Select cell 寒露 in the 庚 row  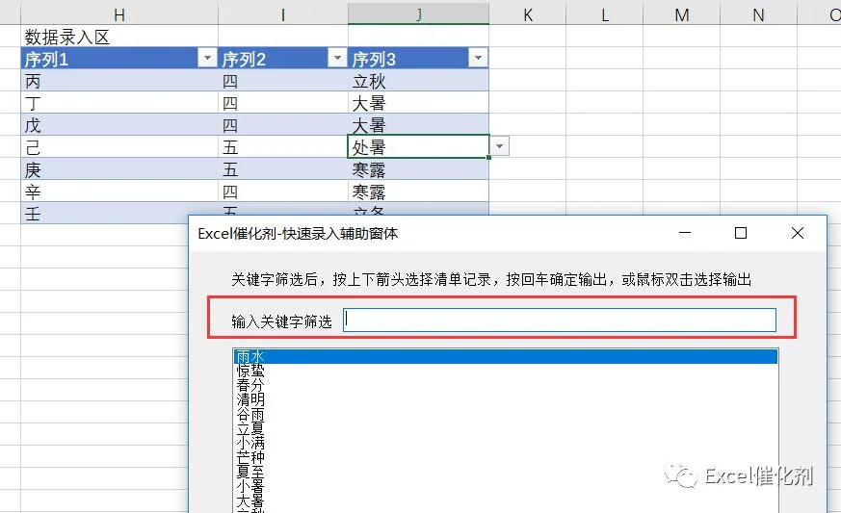tap(418, 169)
